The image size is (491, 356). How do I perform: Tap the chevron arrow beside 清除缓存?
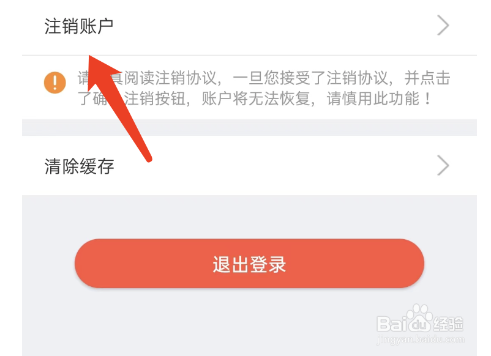(x=443, y=166)
